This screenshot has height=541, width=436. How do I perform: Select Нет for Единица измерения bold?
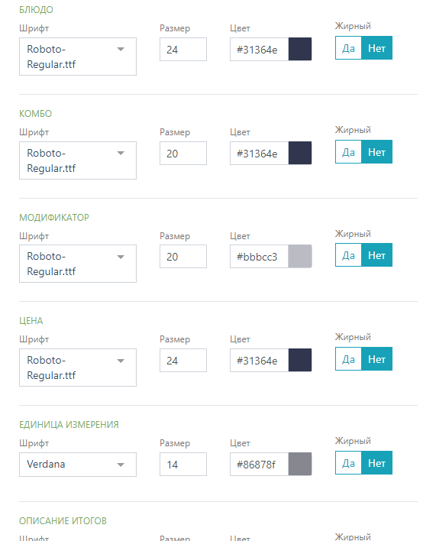(x=376, y=463)
